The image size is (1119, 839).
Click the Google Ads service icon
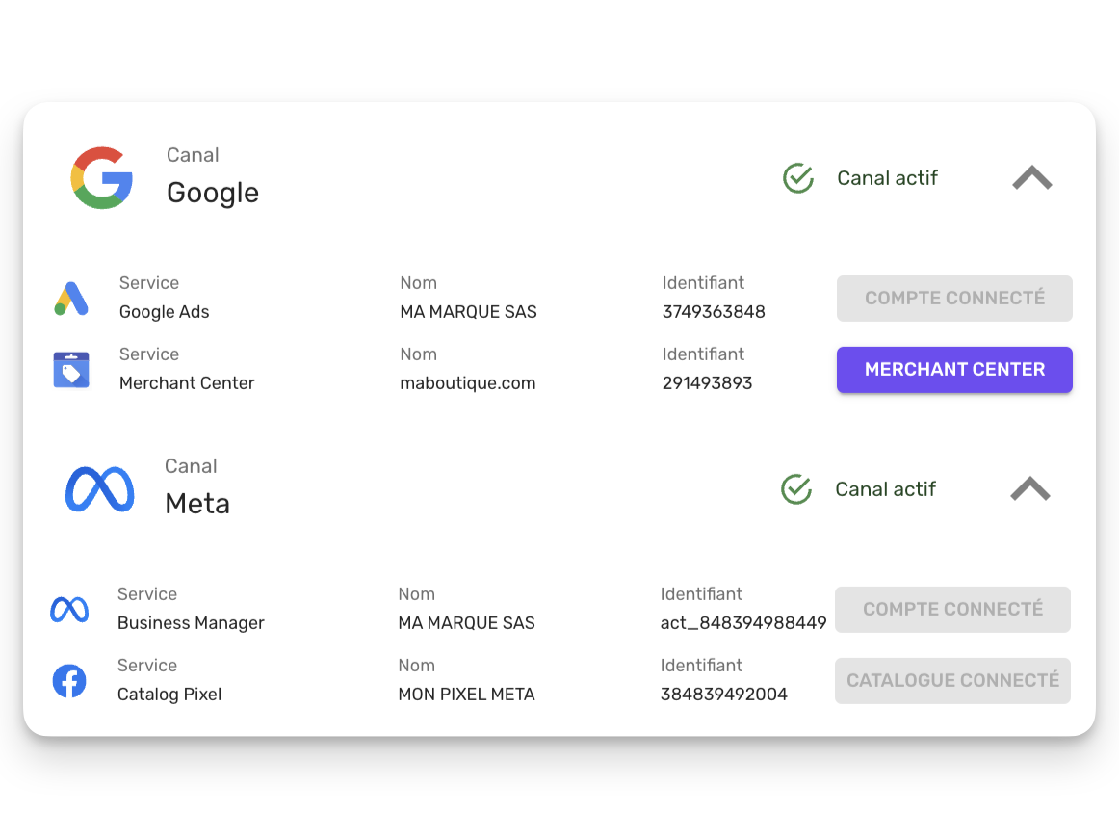[71, 299]
